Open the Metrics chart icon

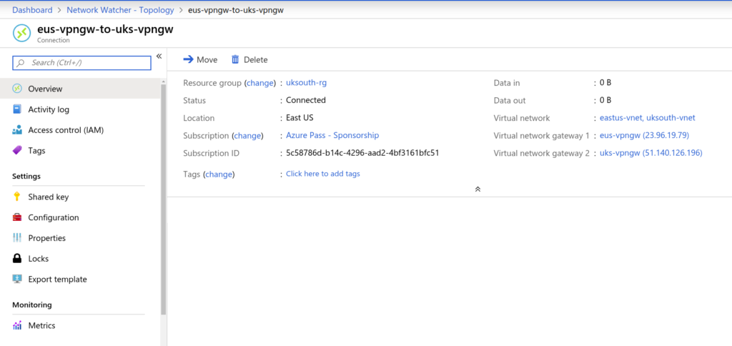(x=17, y=325)
